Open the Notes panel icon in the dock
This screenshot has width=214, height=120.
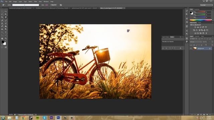(187, 42)
